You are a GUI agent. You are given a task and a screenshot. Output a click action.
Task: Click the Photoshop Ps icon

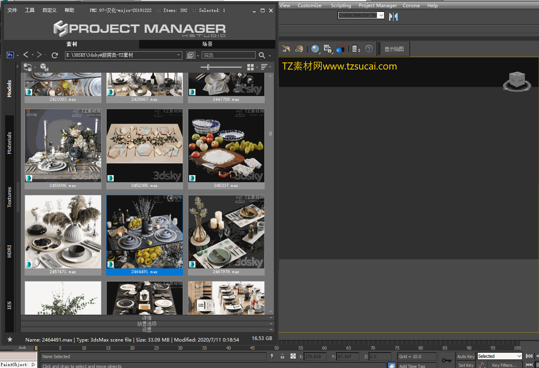(x=10, y=55)
